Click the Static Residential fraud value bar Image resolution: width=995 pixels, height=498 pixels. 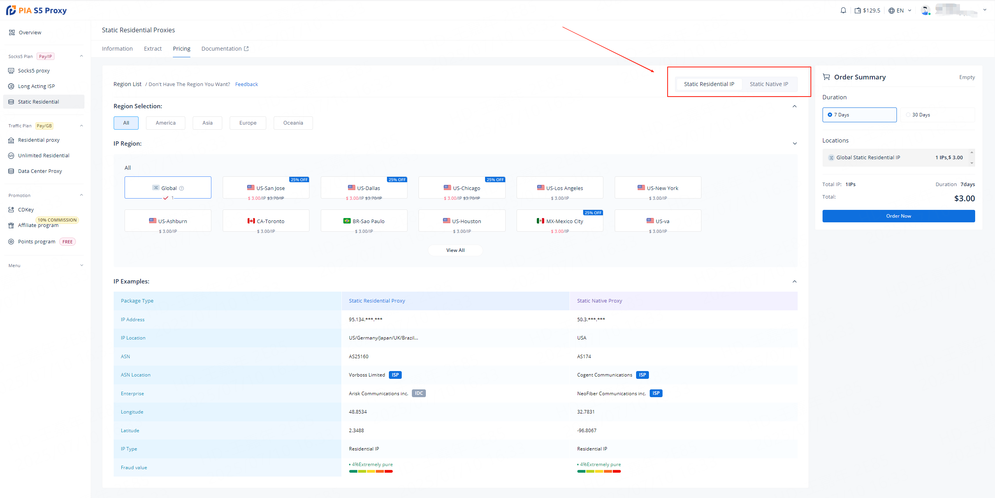pyautogui.click(x=371, y=472)
